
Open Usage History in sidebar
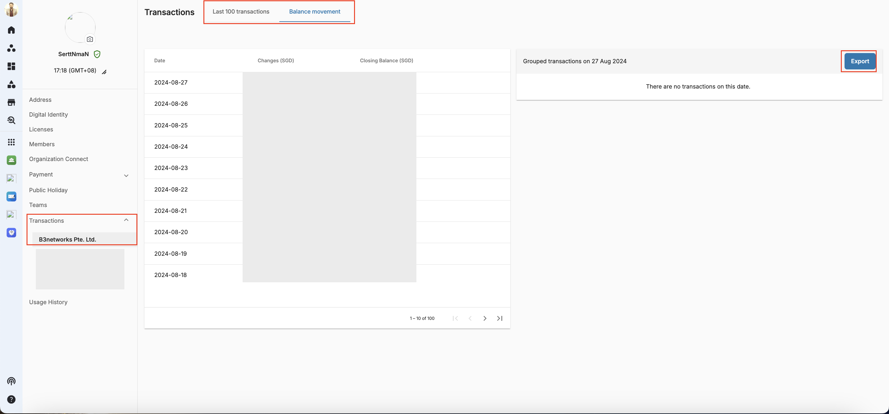click(x=48, y=302)
